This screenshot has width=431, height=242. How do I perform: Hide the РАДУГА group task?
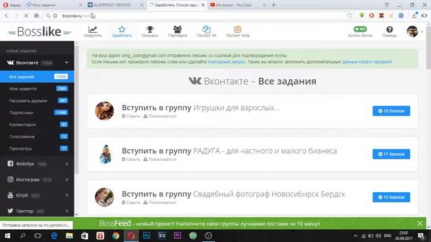click(x=131, y=159)
